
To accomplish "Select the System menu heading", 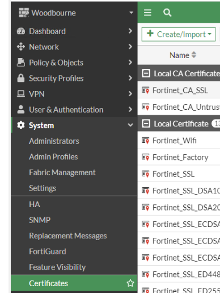I will click(74, 125).
